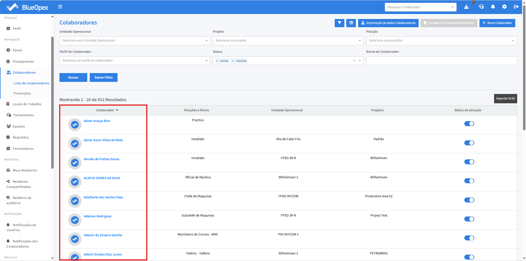Toggle activation for Adelson Rodrigues
526x261 pixels.
pos(469,219)
